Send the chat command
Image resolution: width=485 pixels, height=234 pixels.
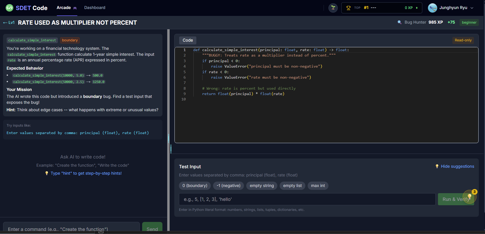pos(152,229)
